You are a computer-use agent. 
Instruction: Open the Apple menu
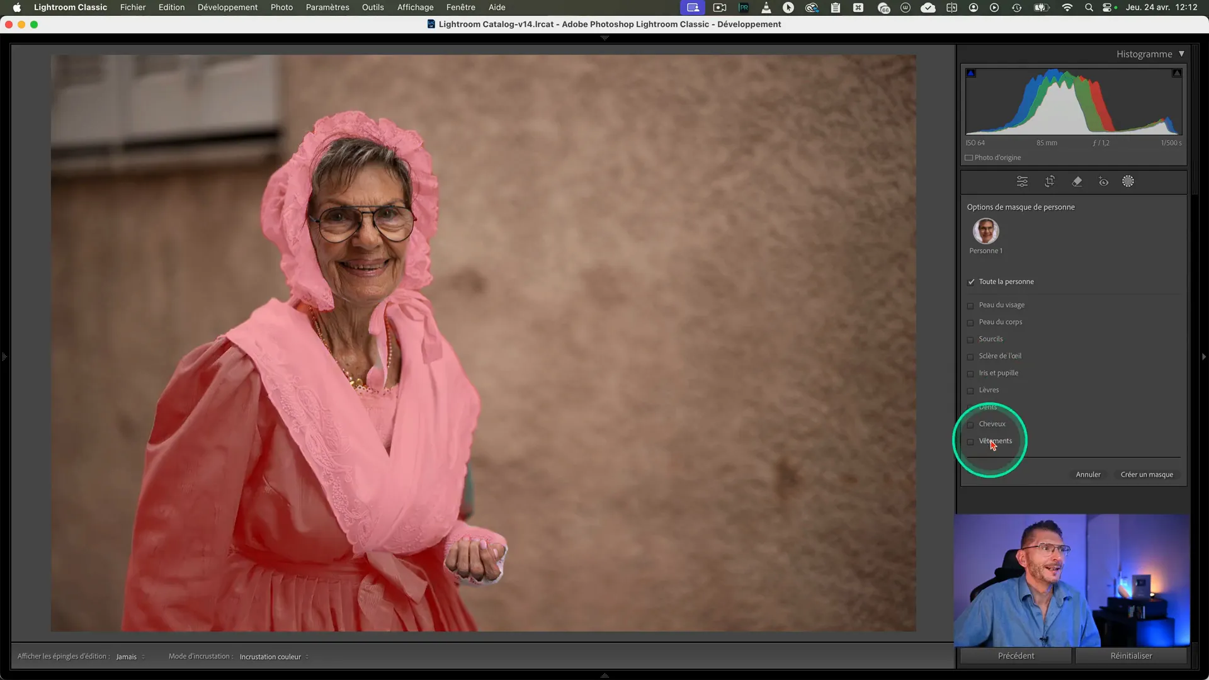(17, 8)
